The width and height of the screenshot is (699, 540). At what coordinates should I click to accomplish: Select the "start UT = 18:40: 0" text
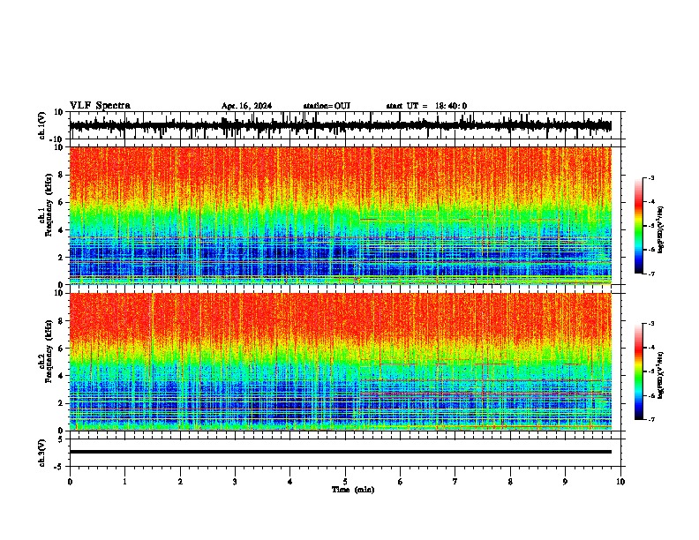(x=426, y=106)
